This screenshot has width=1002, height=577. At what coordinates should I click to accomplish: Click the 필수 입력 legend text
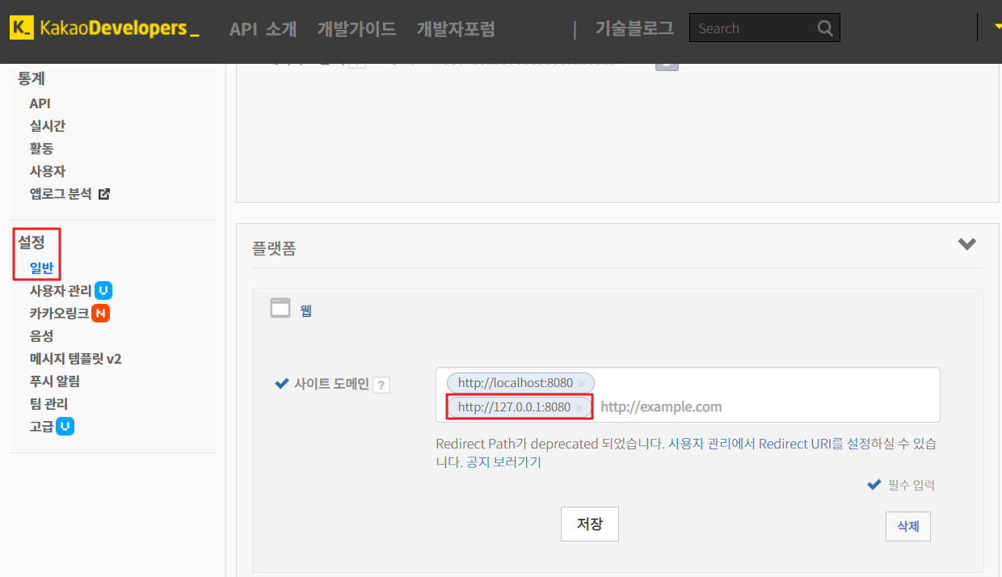pyautogui.click(x=911, y=485)
